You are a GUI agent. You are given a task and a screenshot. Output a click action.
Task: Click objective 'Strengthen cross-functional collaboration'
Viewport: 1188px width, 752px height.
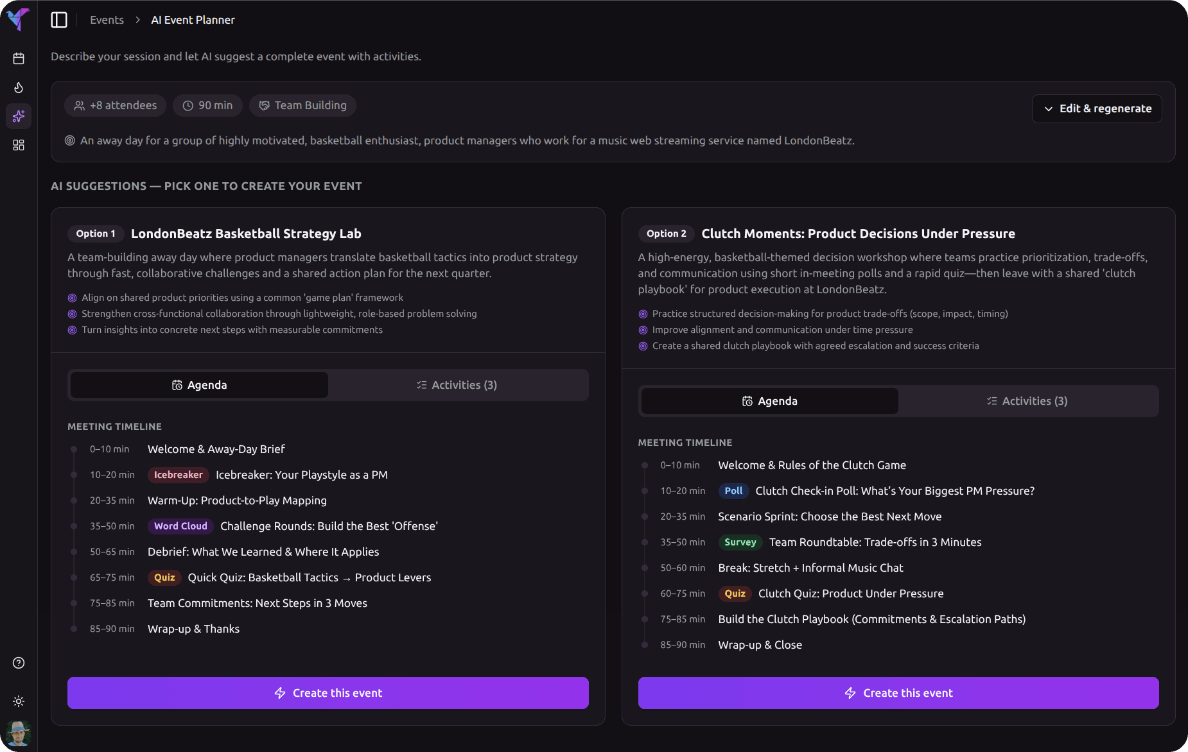point(279,314)
